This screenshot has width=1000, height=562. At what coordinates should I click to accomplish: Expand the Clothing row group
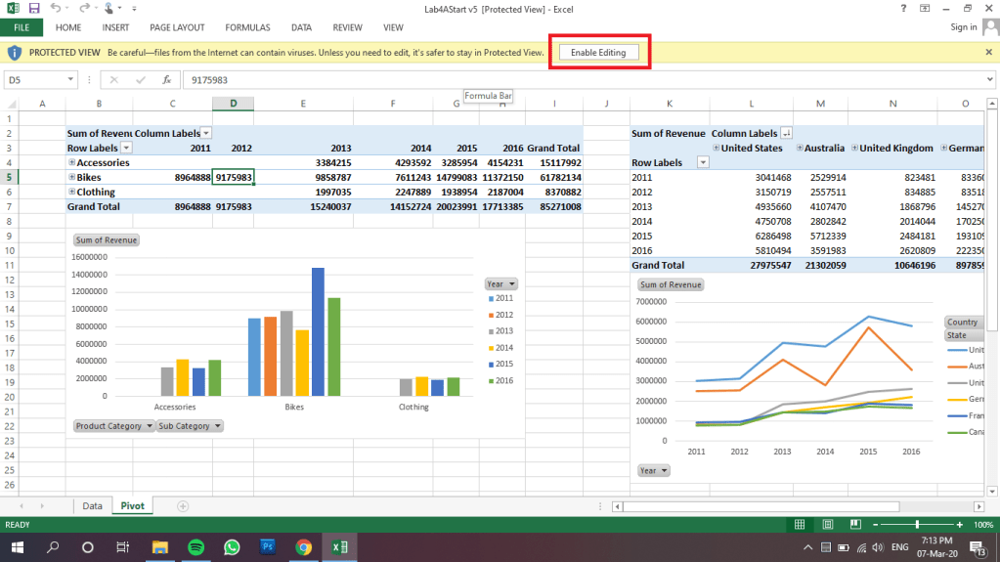click(72, 193)
